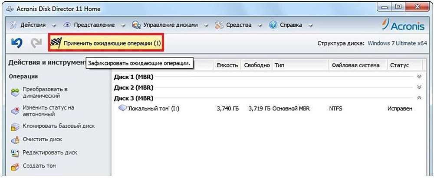The width and height of the screenshot is (434, 178).
Task: Click the Undo arrow icon
Action: point(16,43)
